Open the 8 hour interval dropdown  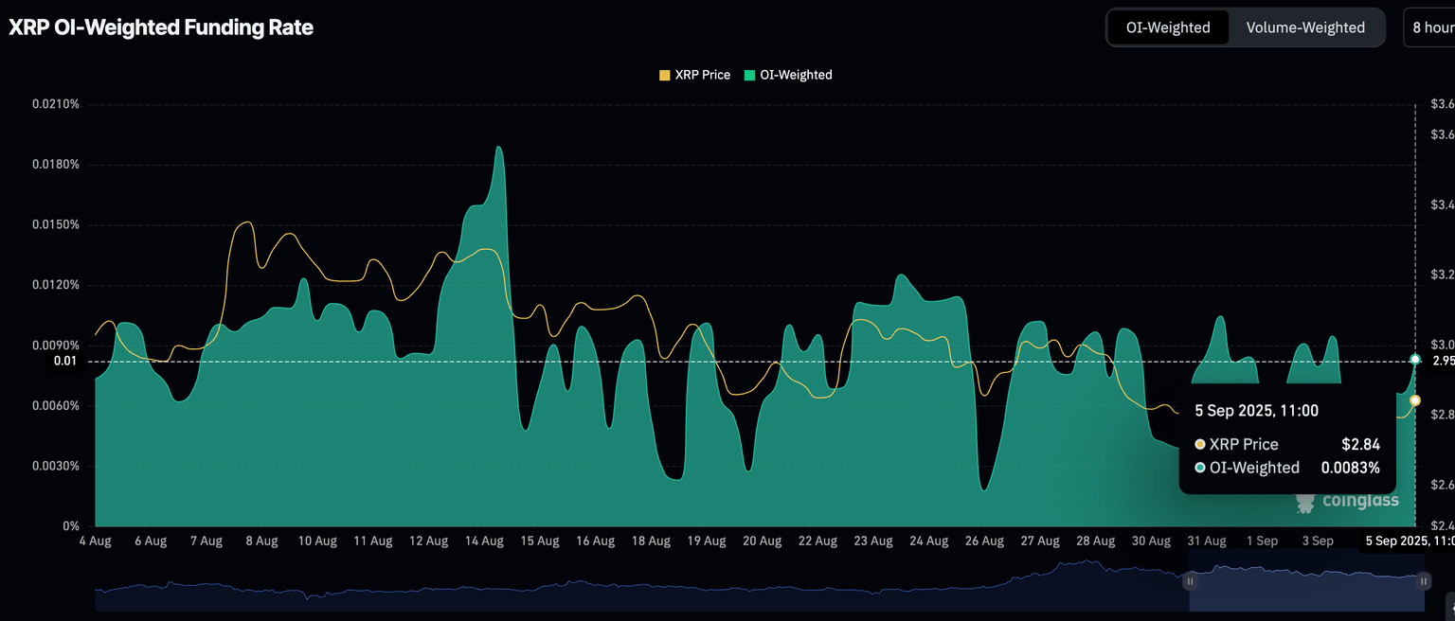(1430, 27)
